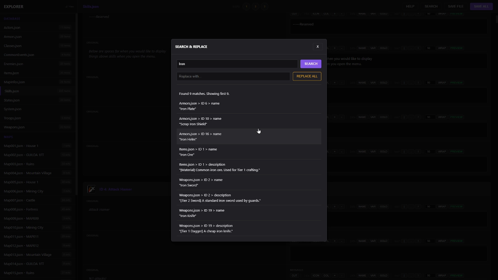This screenshot has width=498, height=280.
Task: Open Armors.json in the Explorer
Action: click(37, 37)
